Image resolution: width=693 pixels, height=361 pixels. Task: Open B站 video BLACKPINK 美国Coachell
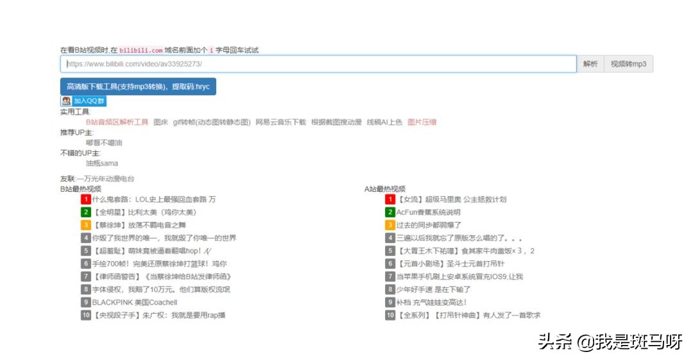point(134,302)
